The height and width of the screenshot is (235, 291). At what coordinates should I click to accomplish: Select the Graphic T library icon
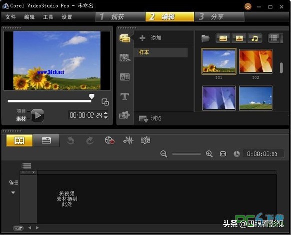pos(125,97)
